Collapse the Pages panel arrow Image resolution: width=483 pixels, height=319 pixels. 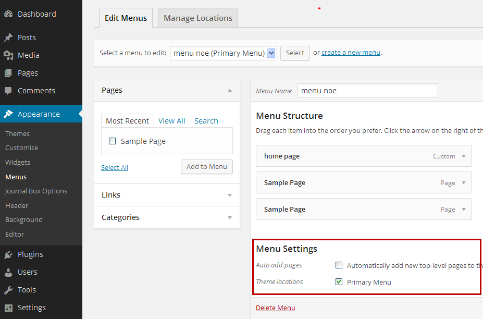coord(230,90)
